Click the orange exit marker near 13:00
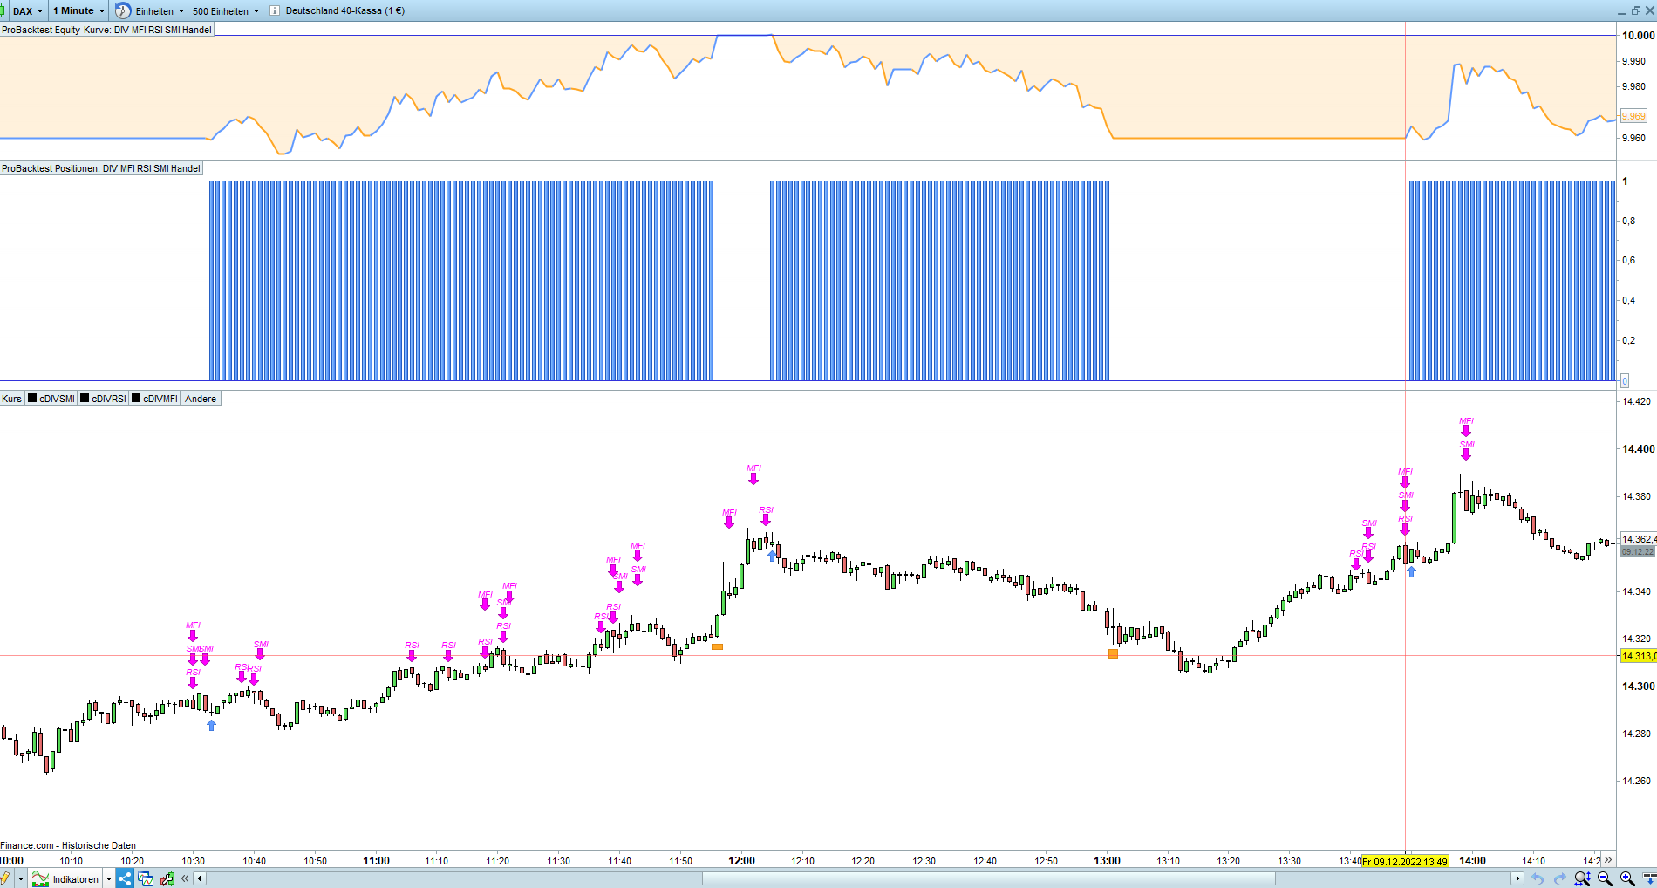 click(x=1113, y=653)
